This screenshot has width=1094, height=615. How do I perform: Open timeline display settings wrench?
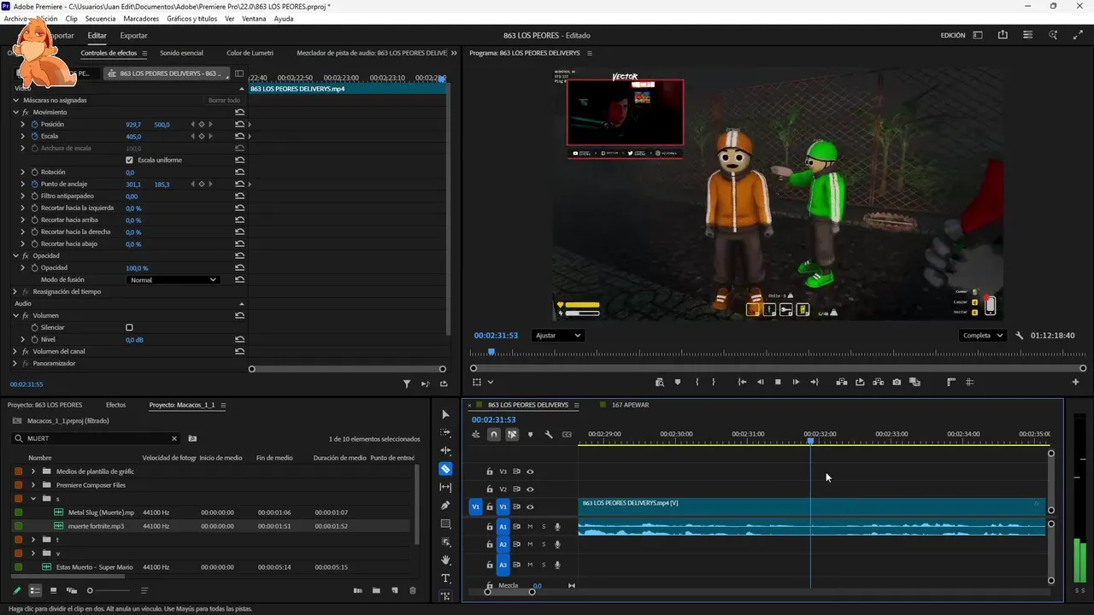(549, 435)
